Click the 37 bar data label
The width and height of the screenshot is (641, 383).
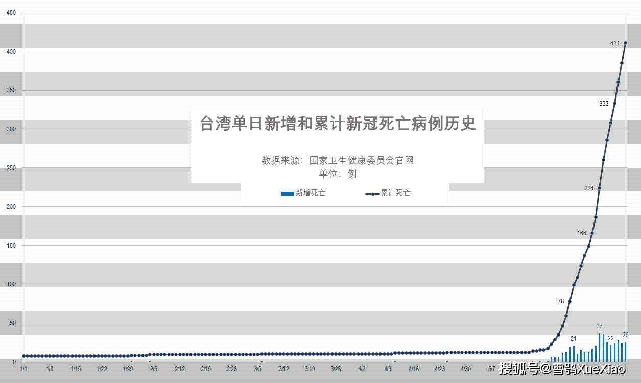point(600,326)
